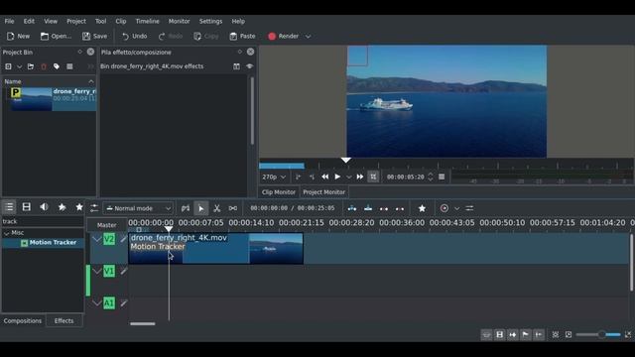The width and height of the screenshot is (635, 357).
Task: Click the overwrite clip zone in timeline icon
Action: (x=368, y=208)
